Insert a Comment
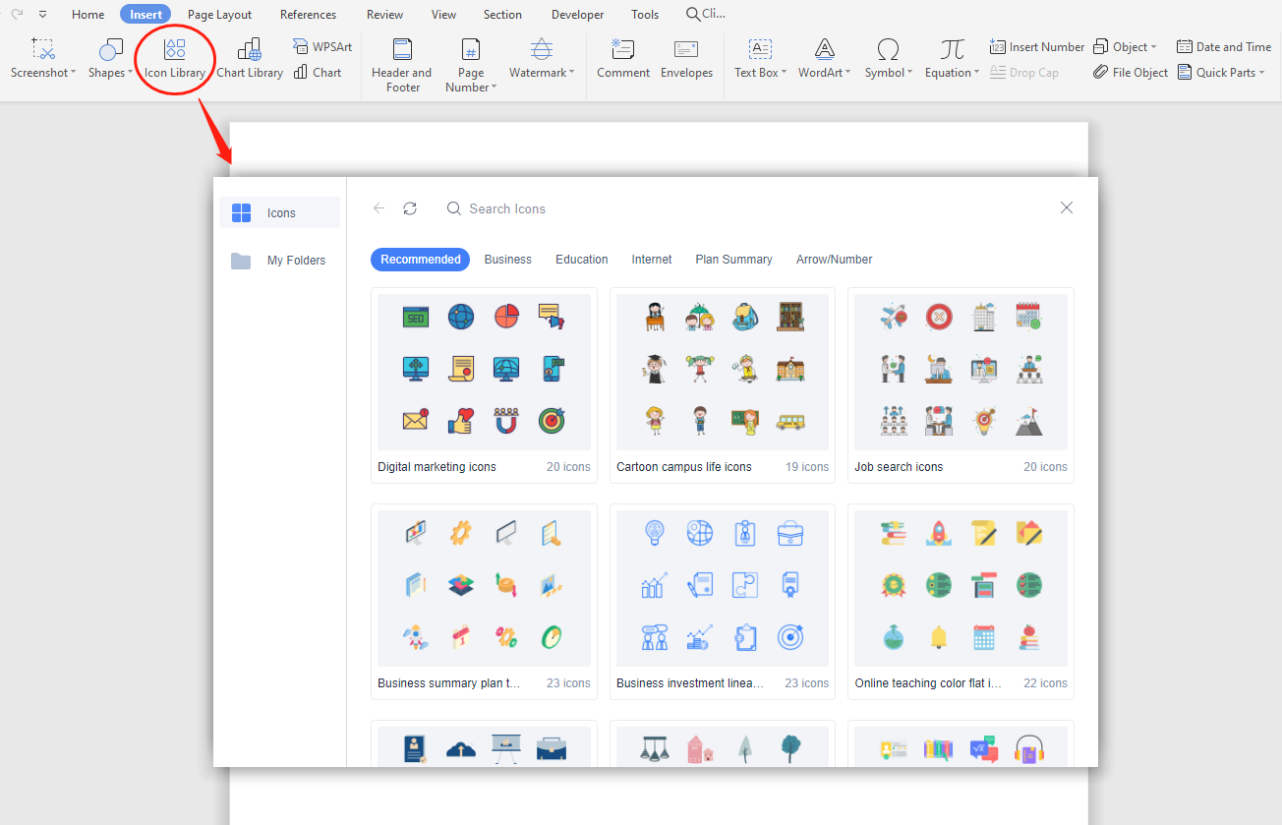The height and width of the screenshot is (825, 1282). click(x=622, y=58)
